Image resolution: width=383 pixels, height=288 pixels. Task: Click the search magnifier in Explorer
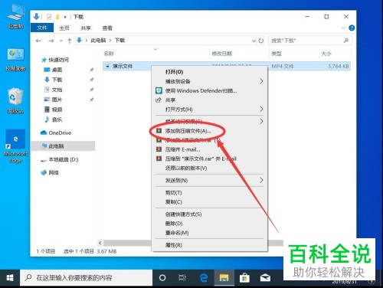(346, 41)
